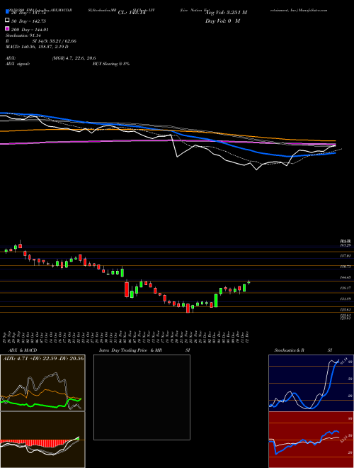Click the 'CL: 143.14' closing price label
Image resolution: width=354 pixels, height=468 pixels.
coord(133,13)
